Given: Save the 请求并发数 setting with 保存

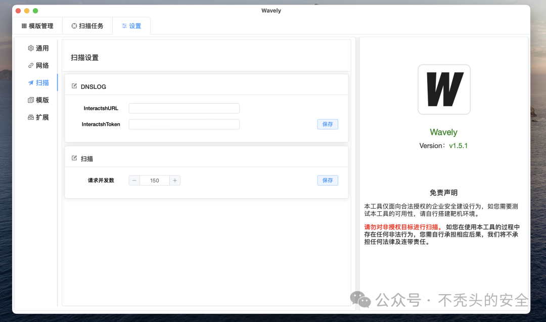Looking at the screenshot, I should pyautogui.click(x=327, y=180).
